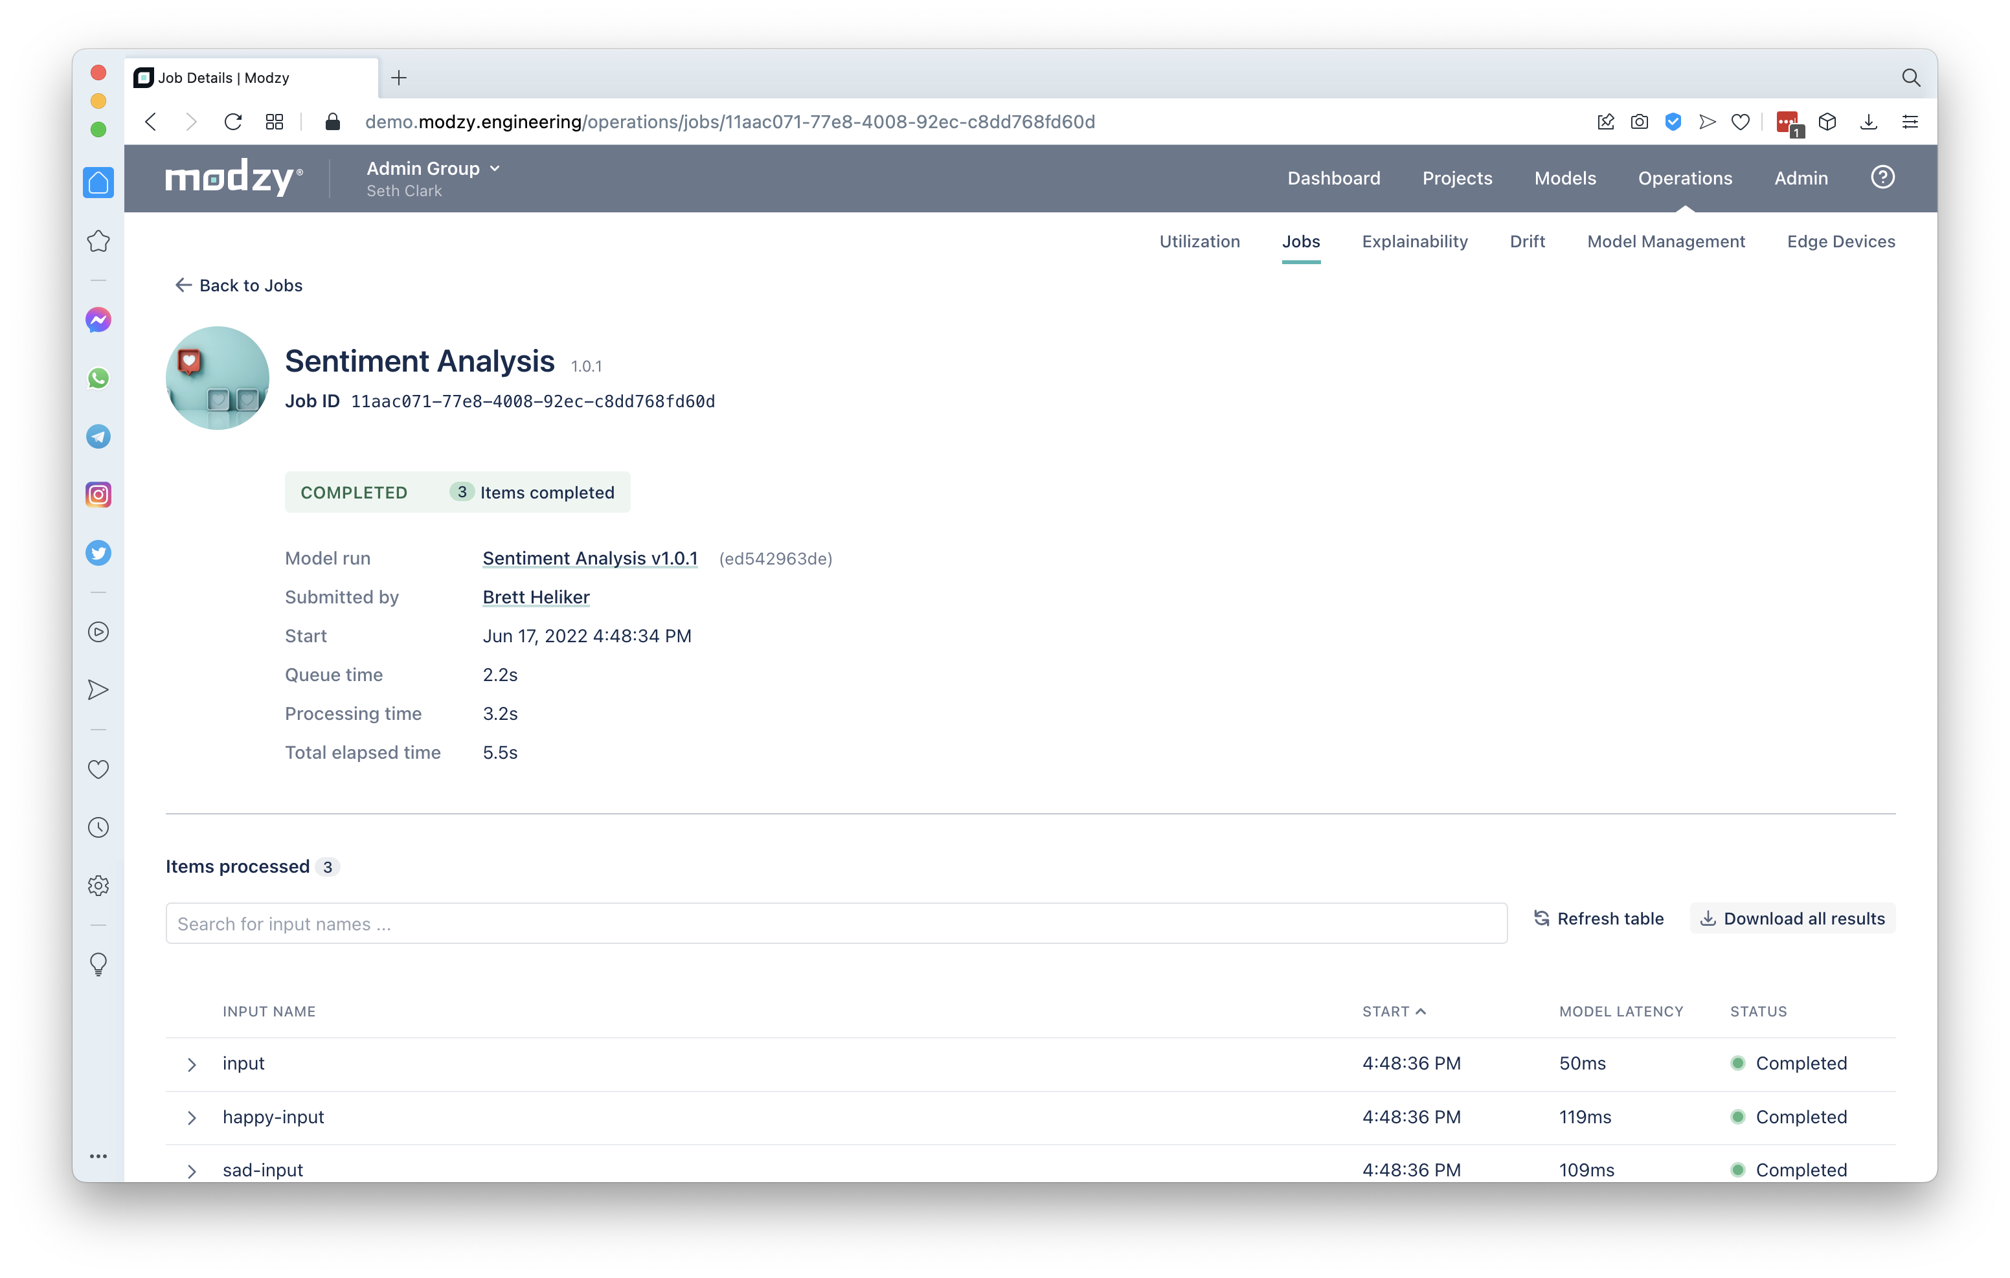Open the Admin Group dropdown
The height and width of the screenshot is (1278, 2010).
click(x=433, y=168)
